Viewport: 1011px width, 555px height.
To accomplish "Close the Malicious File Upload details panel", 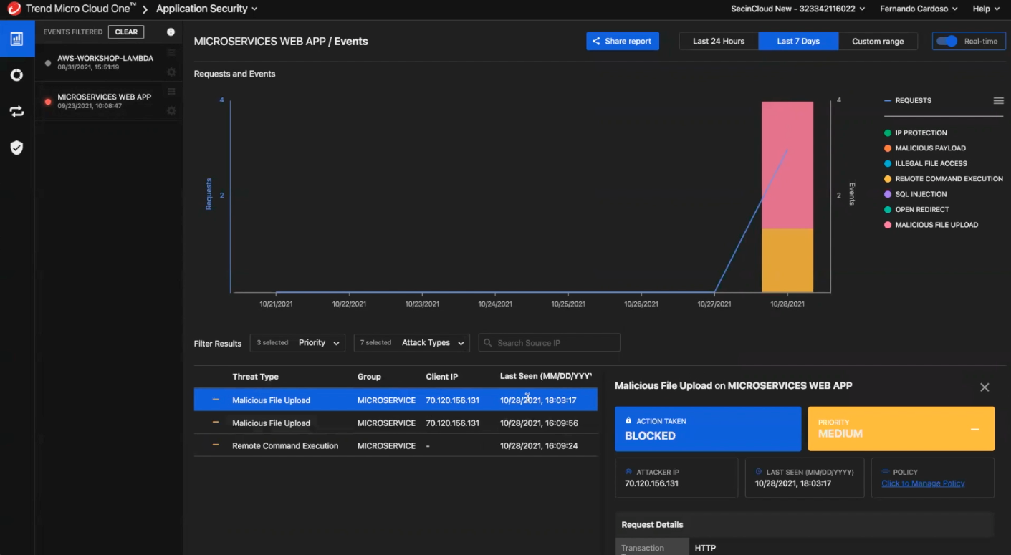I will click(x=984, y=387).
